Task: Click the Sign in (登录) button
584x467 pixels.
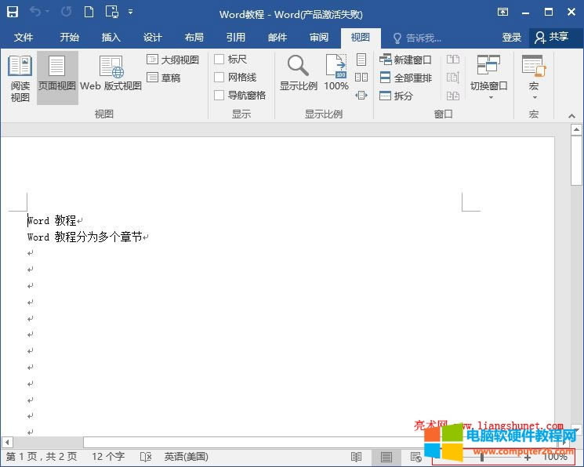Action: 511,38
